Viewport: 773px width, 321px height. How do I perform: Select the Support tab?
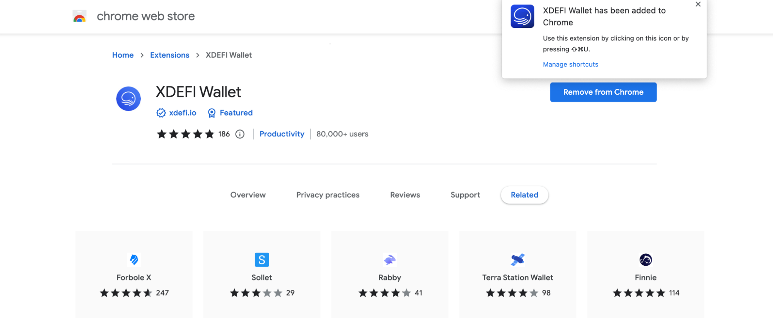(465, 195)
